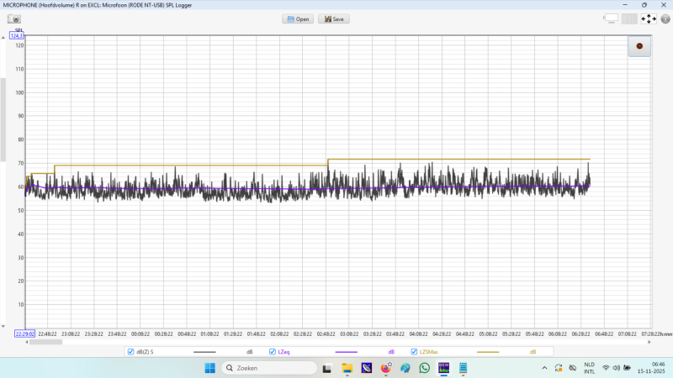Click the camera snapshot icon top-left

point(15,18)
